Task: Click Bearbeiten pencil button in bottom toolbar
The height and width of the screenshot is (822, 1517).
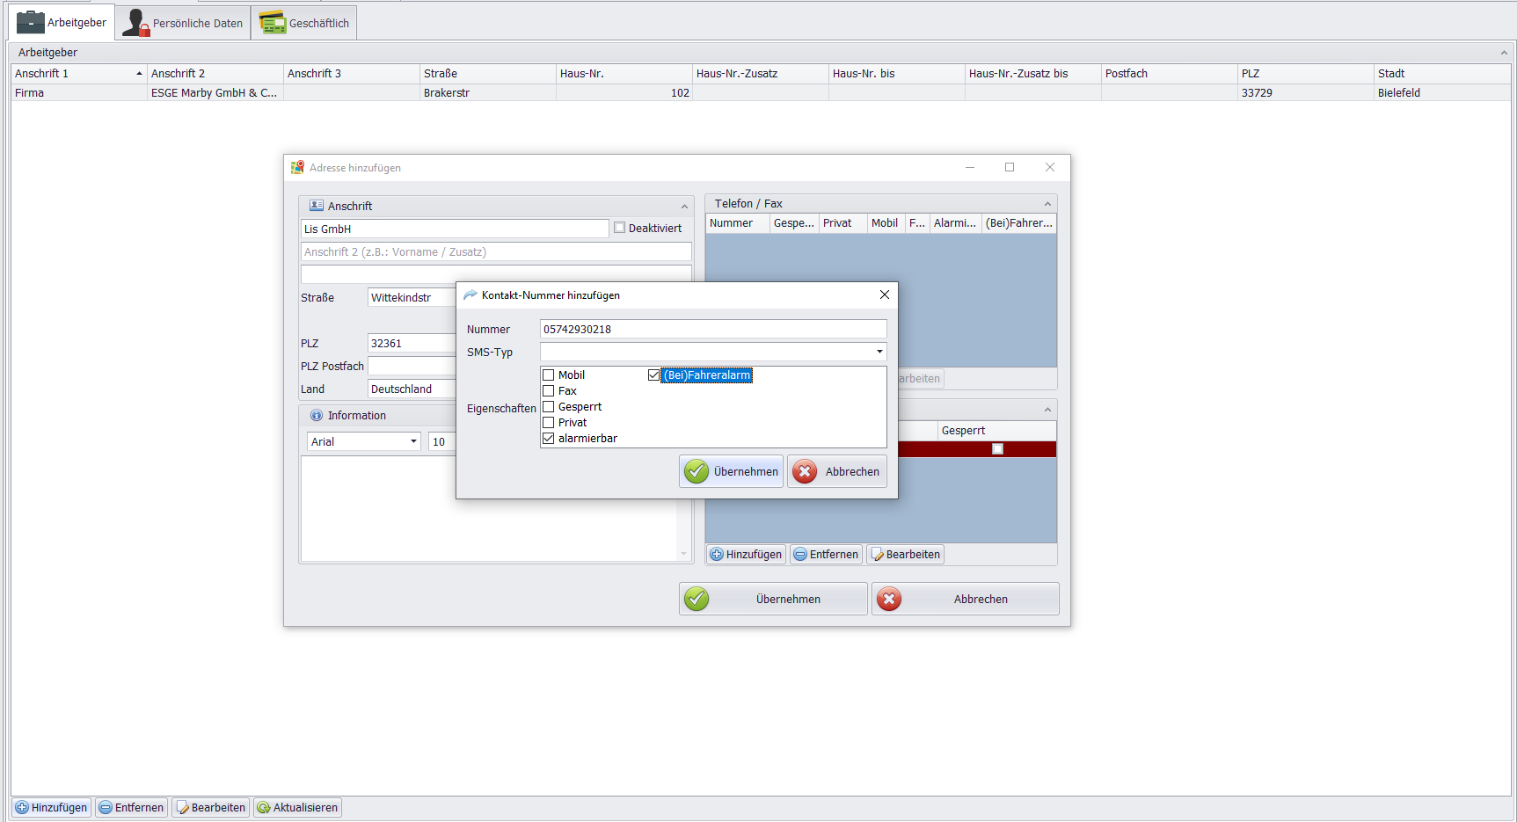Action: [x=210, y=808]
